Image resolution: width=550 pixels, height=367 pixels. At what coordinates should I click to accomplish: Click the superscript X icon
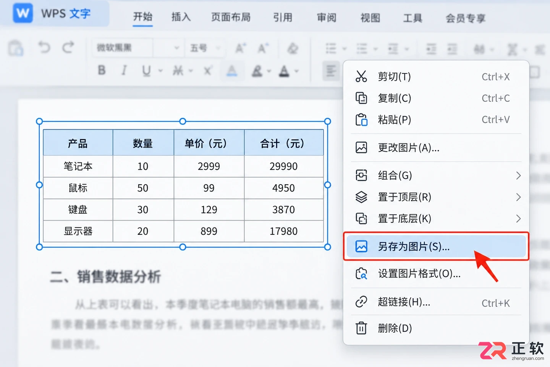pos(208,71)
